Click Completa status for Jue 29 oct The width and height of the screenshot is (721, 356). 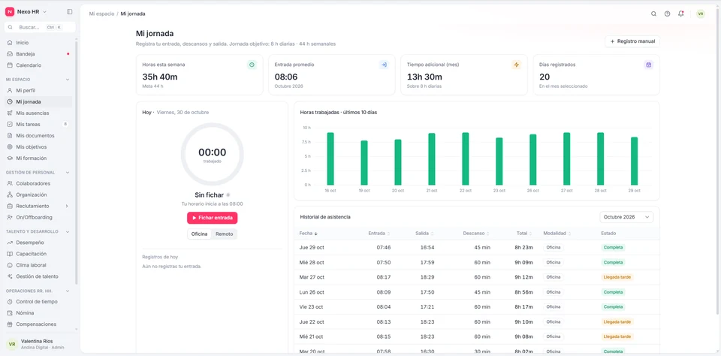pyautogui.click(x=614, y=247)
